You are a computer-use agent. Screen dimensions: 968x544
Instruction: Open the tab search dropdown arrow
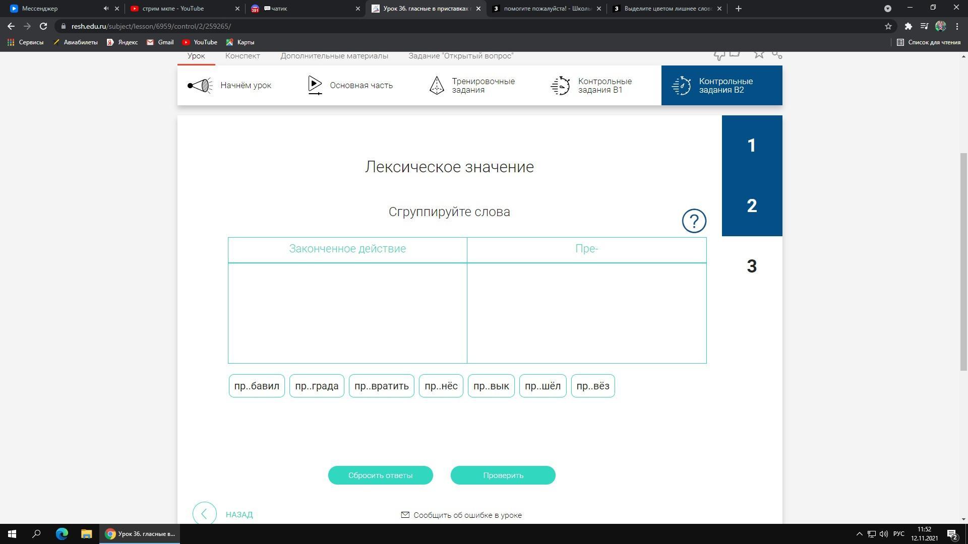888,9
